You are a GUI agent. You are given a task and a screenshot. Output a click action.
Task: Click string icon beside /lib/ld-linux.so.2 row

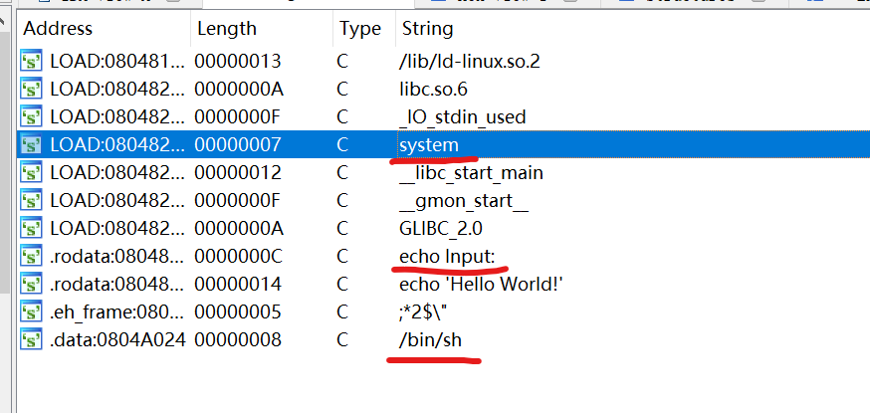pyautogui.click(x=31, y=61)
